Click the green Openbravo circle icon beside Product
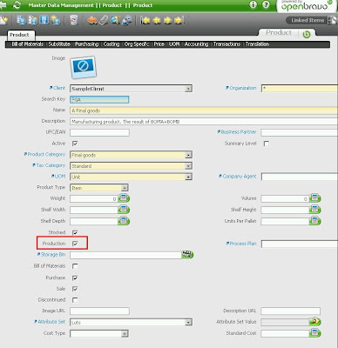 coord(307,34)
